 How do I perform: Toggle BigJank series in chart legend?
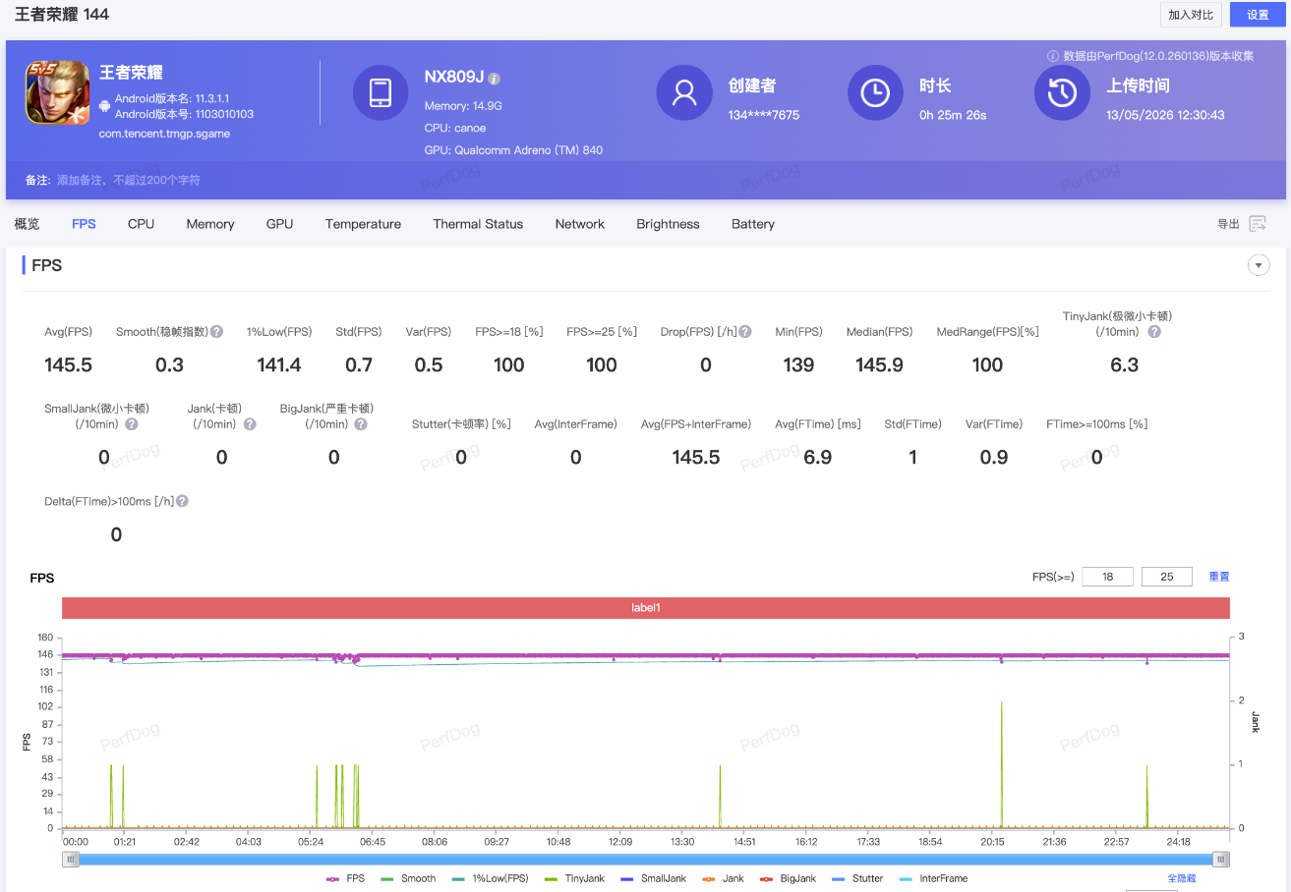tap(788, 878)
